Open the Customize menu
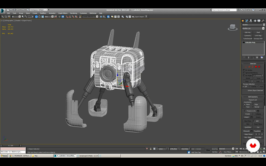266x166 pixels. (x=83, y=13)
